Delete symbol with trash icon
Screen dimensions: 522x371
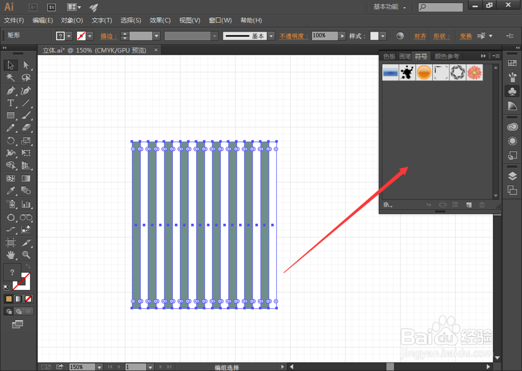click(x=482, y=205)
